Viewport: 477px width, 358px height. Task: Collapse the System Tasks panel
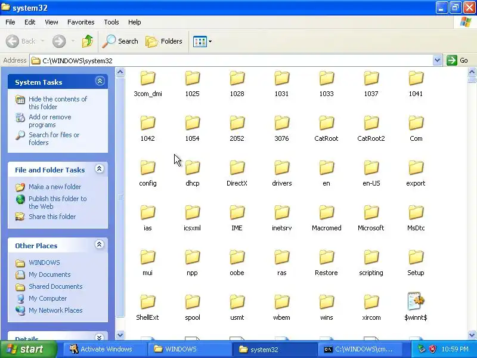(x=100, y=81)
